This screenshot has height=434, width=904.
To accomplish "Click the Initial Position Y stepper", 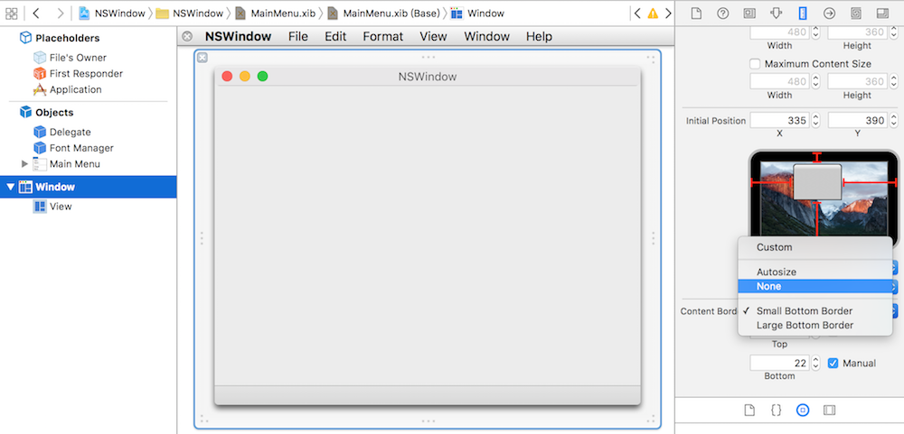I will pos(893,120).
